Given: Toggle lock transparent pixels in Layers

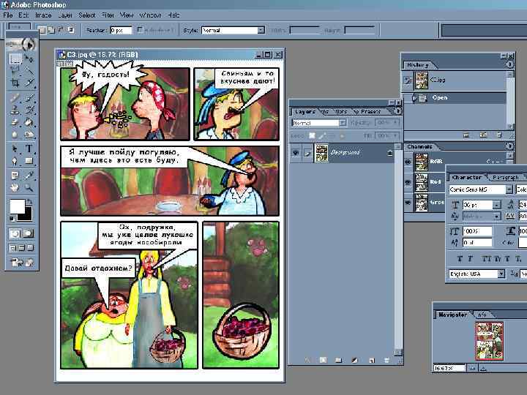Looking at the screenshot, I should pyautogui.click(x=312, y=136).
